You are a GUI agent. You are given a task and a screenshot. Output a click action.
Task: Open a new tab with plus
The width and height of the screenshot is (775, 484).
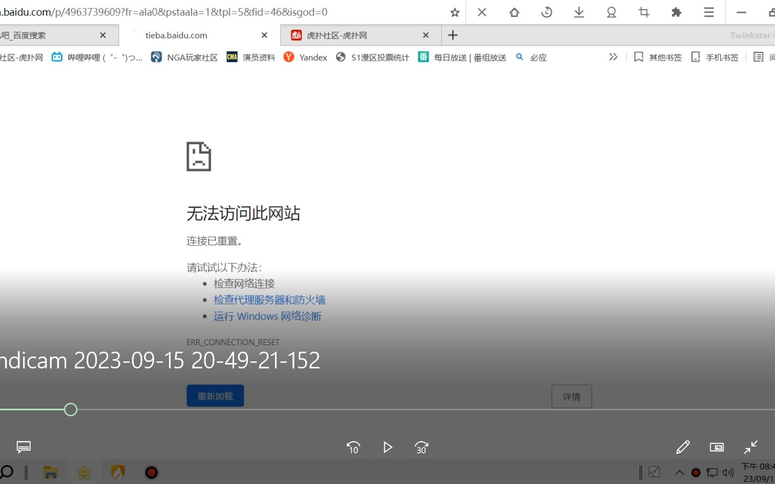(453, 35)
